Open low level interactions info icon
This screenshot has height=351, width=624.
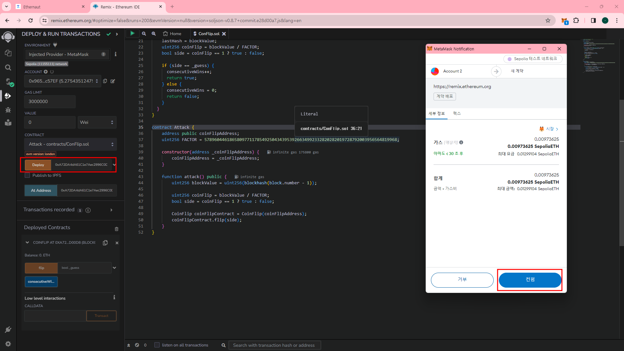point(114,297)
